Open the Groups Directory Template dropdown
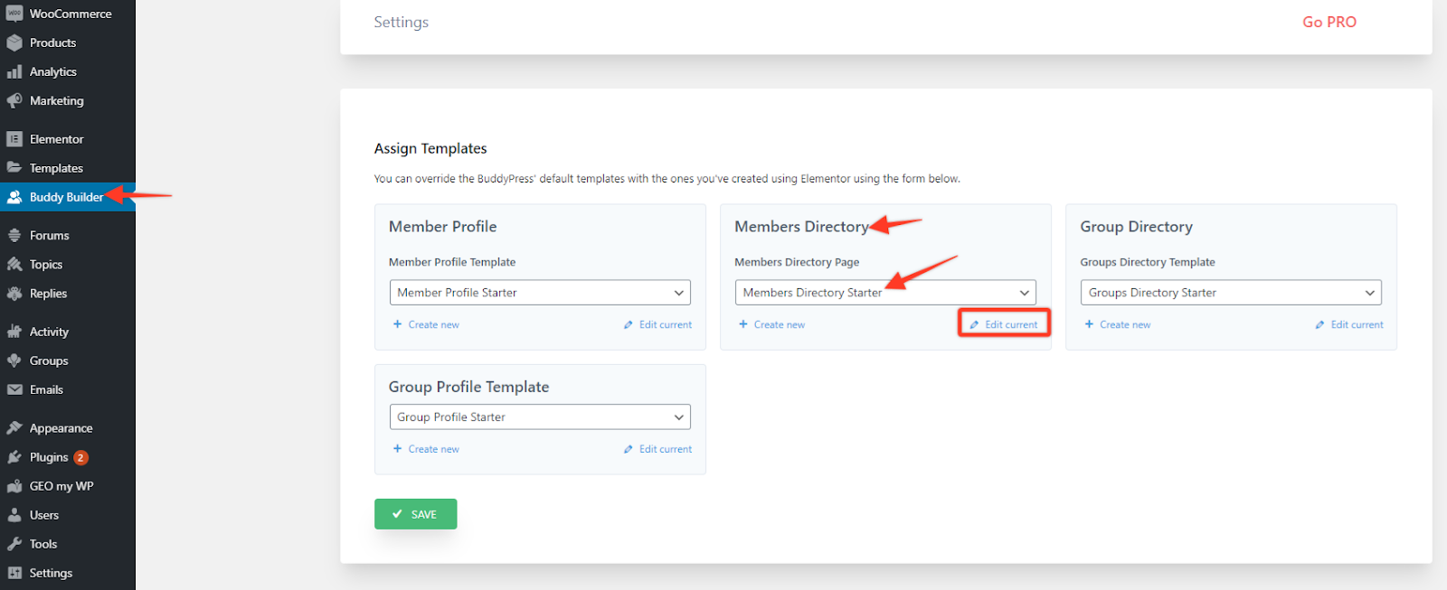The width and height of the screenshot is (1447, 590). click(x=1231, y=293)
